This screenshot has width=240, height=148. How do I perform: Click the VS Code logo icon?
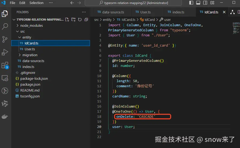tap(3, 3)
